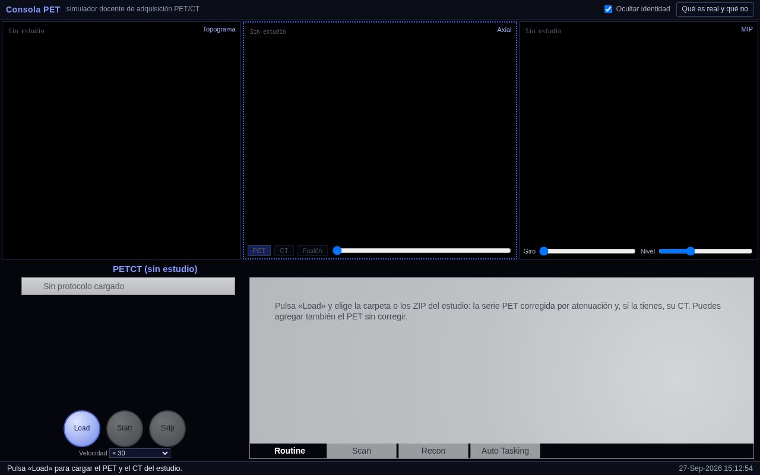Image resolution: width=760 pixels, height=475 pixels.
Task: Click the round Start button
Action: click(125, 429)
